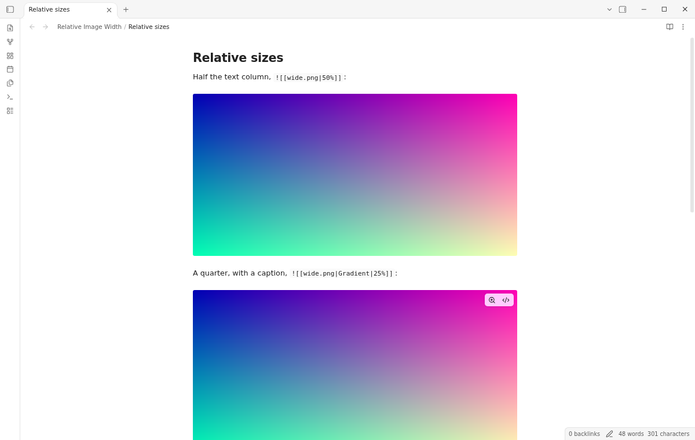The height and width of the screenshot is (440, 695).
Task: Click the 301 characters count
Action: pos(668,434)
